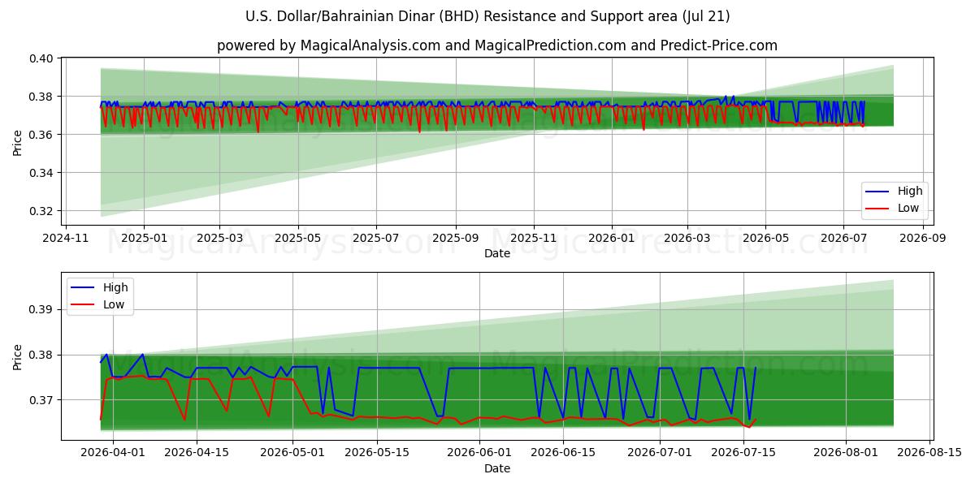Screen dimensions: 975x487
Task: Select the 2026-07 date tick
Action: tap(843, 239)
